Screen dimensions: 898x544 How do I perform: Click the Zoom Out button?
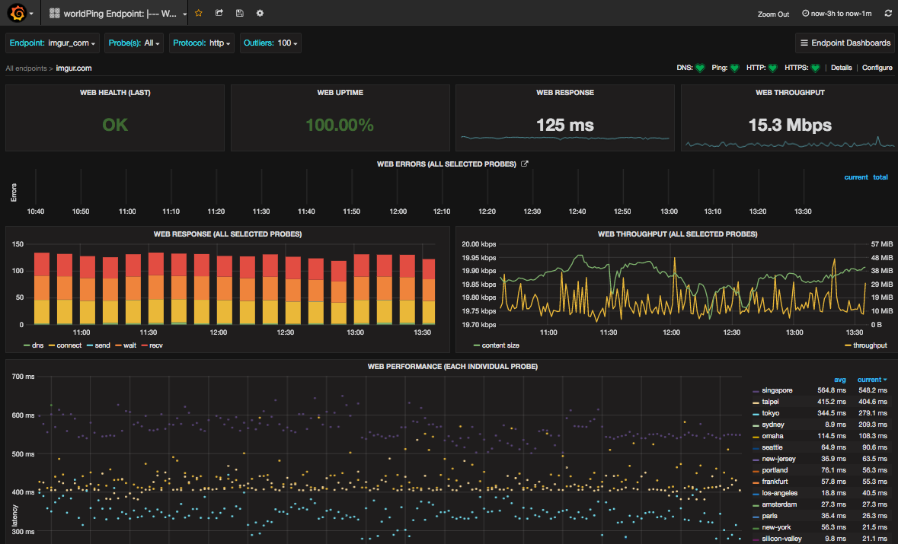pyautogui.click(x=773, y=14)
